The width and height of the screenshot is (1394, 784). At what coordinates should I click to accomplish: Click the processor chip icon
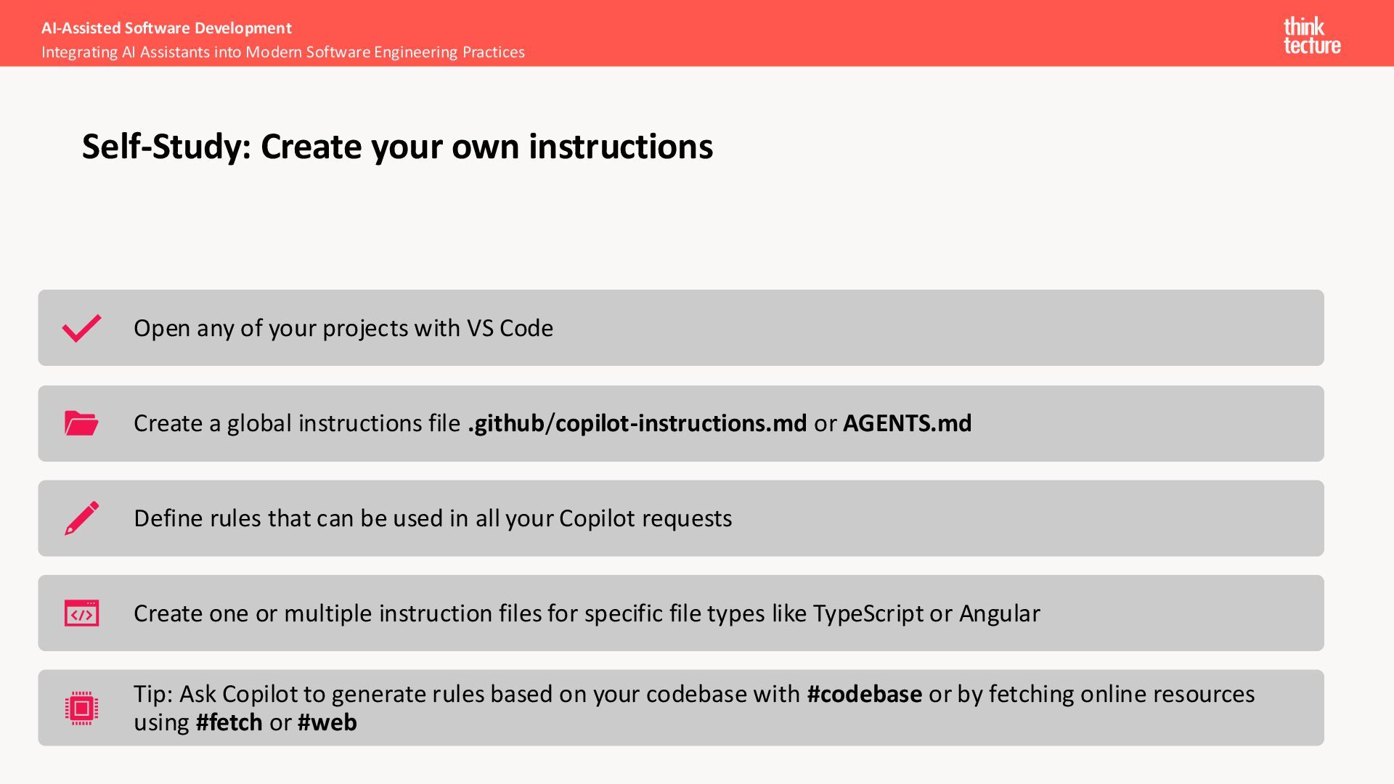point(81,708)
